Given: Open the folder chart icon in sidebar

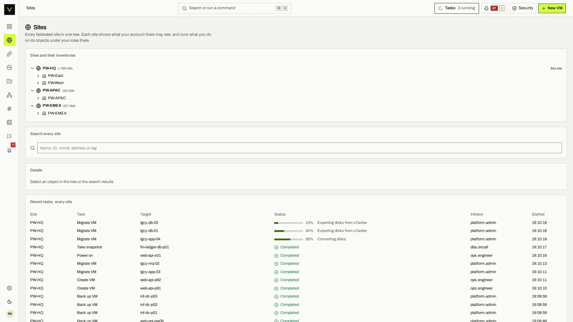Looking at the screenshot, I should 9,81.
